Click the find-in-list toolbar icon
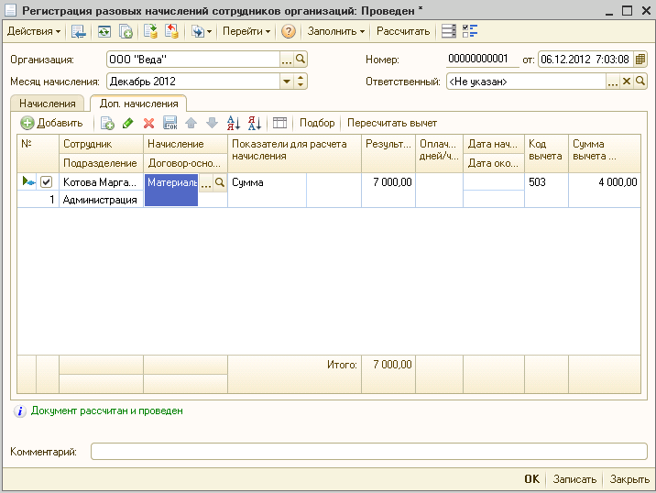Screen dimensions: 656x493 coord(78,31)
